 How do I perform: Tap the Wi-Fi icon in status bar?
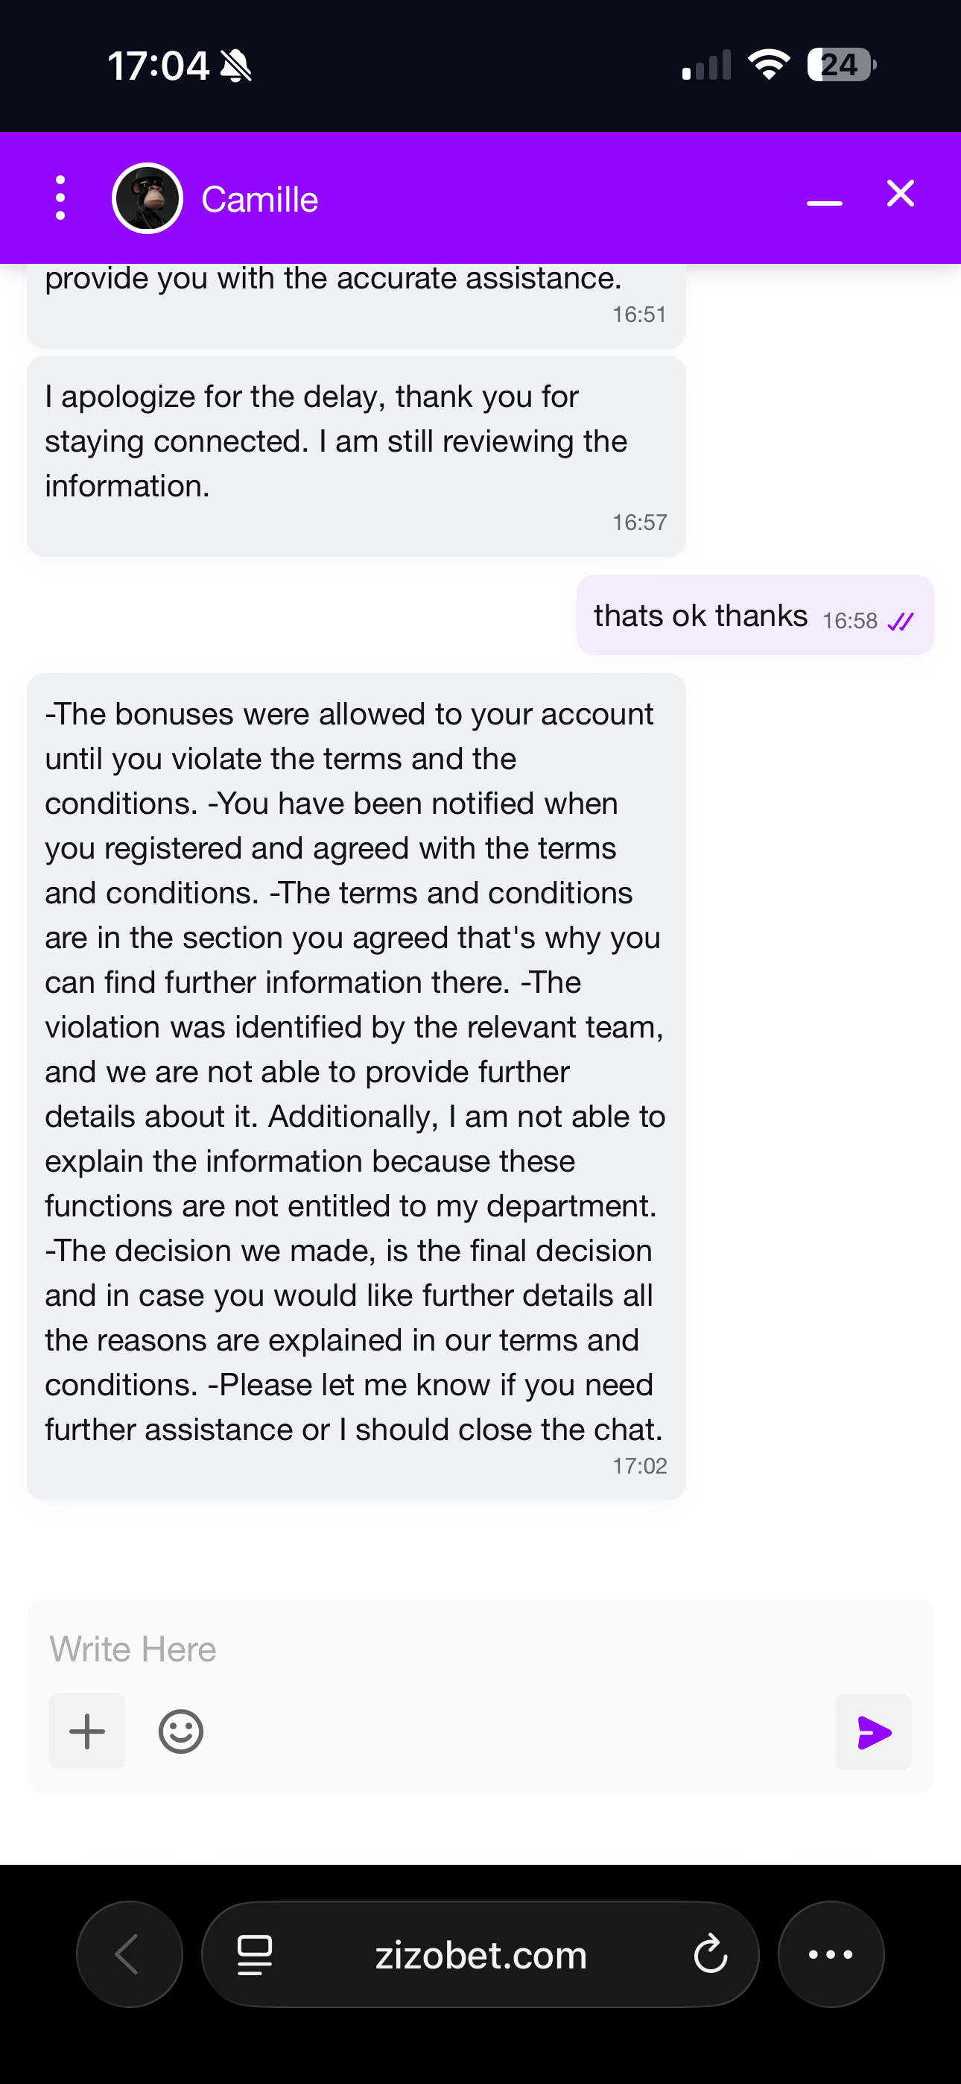click(x=770, y=64)
